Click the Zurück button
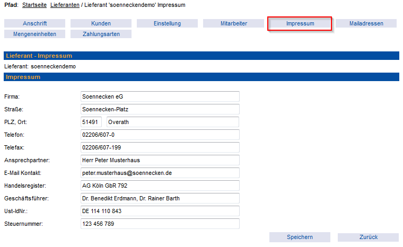The height and width of the screenshot is (247, 403). [369, 237]
